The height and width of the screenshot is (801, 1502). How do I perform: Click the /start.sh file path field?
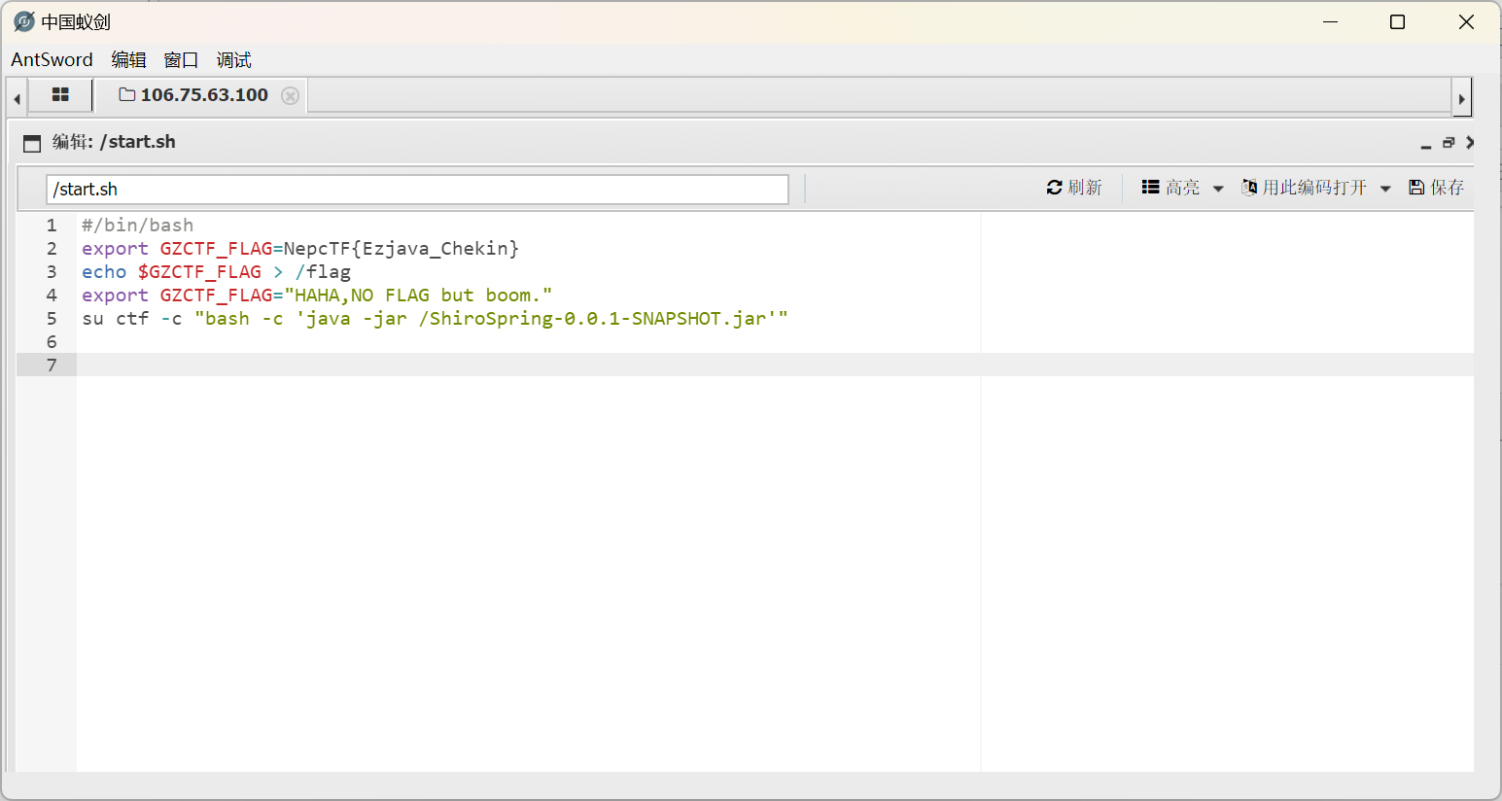coord(417,189)
